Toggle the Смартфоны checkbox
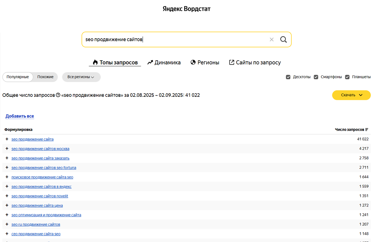 coord(316,77)
